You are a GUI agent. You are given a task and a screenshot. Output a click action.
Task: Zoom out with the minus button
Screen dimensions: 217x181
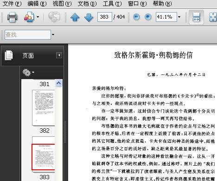[x=136, y=17]
